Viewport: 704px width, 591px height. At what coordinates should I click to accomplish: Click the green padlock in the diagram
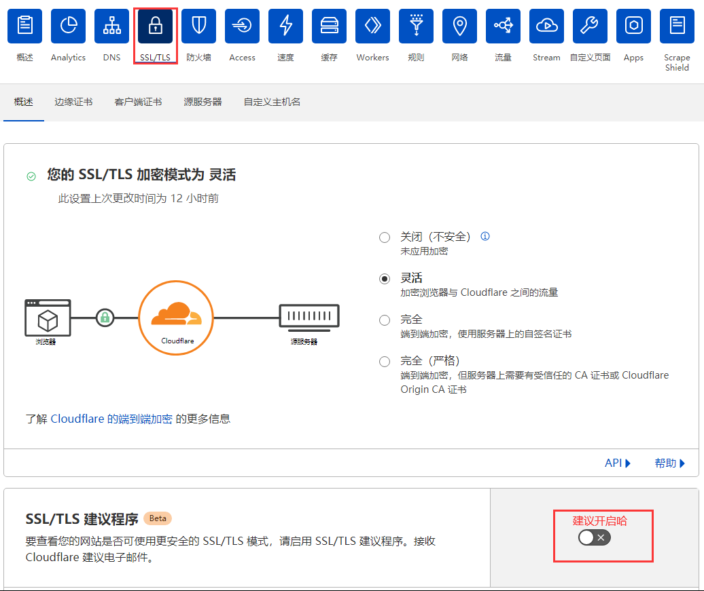tap(105, 318)
